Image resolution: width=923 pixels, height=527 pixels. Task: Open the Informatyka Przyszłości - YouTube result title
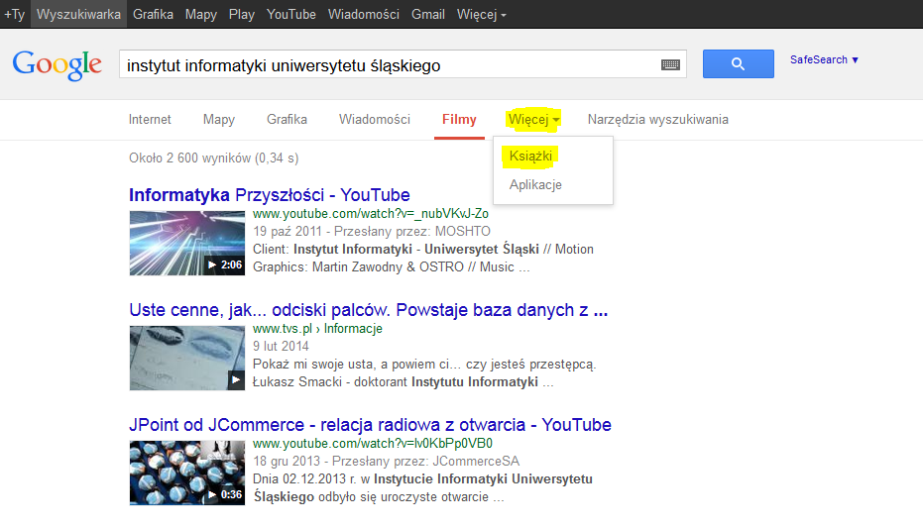270,195
